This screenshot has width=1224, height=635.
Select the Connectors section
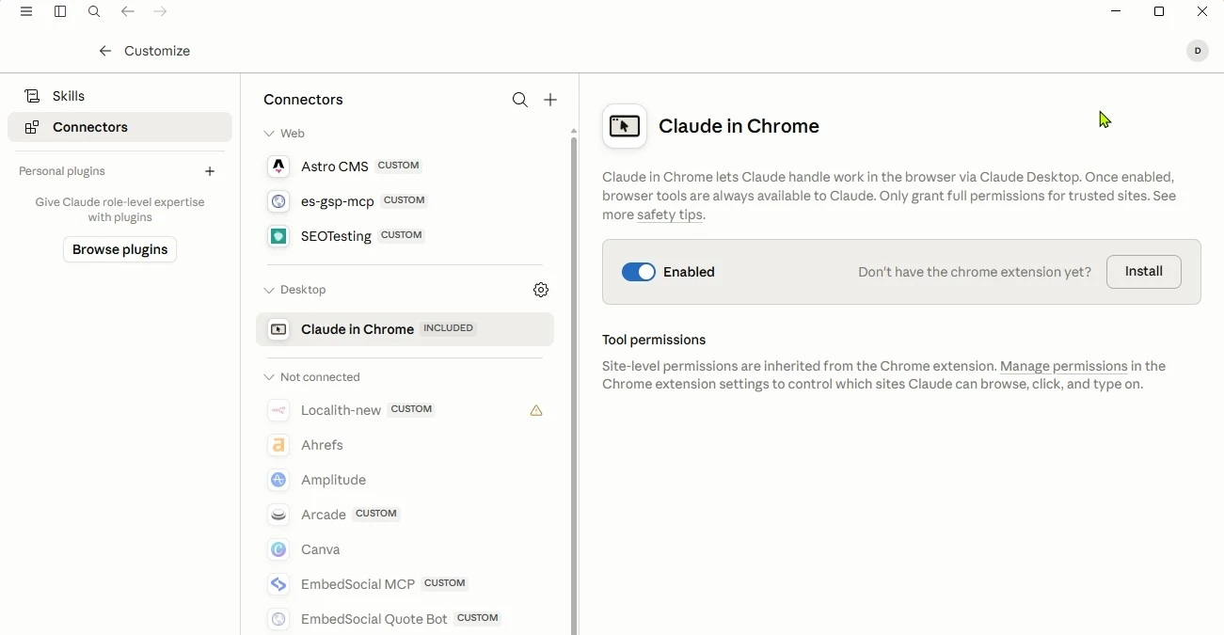(x=119, y=128)
